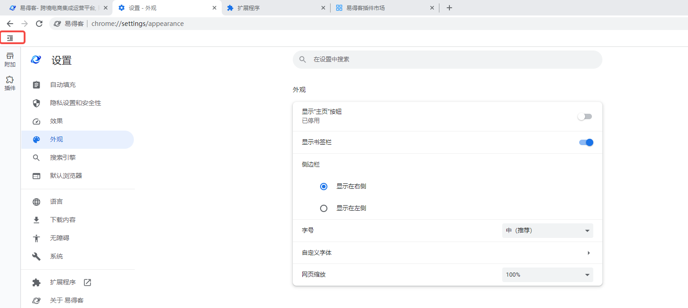This screenshot has width=688, height=308.
Task: Reload the page with the refresh icon
Action: point(39,24)
